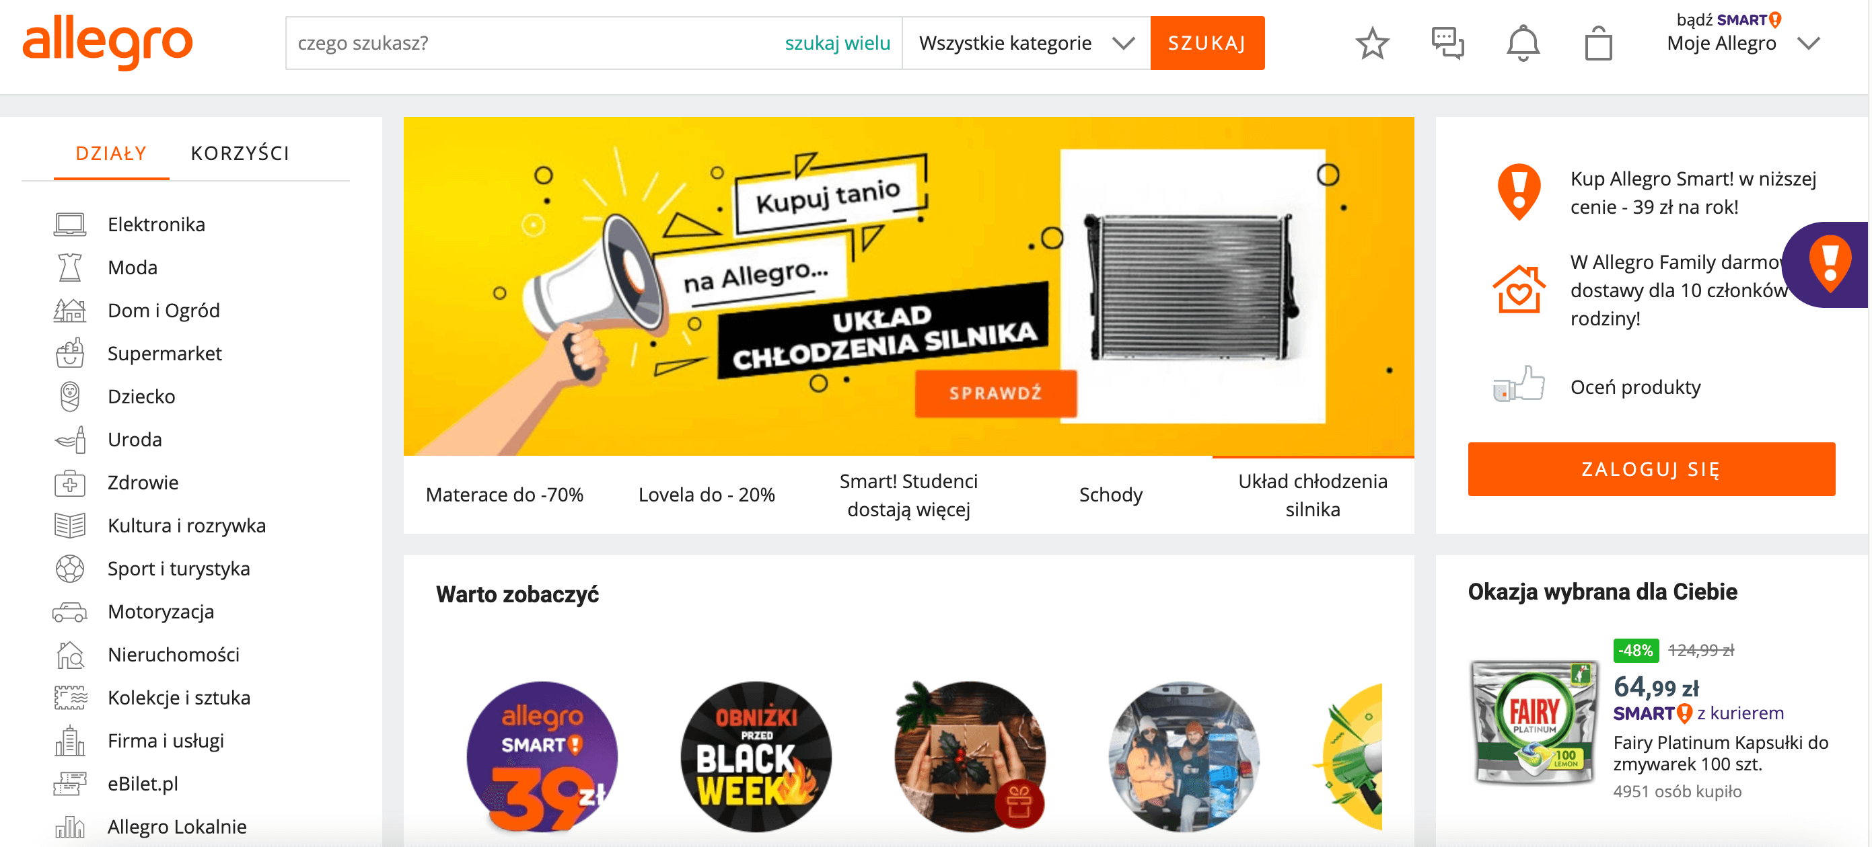
Task: Open favorites star icon in header
Action: (x=1372, y=44)
